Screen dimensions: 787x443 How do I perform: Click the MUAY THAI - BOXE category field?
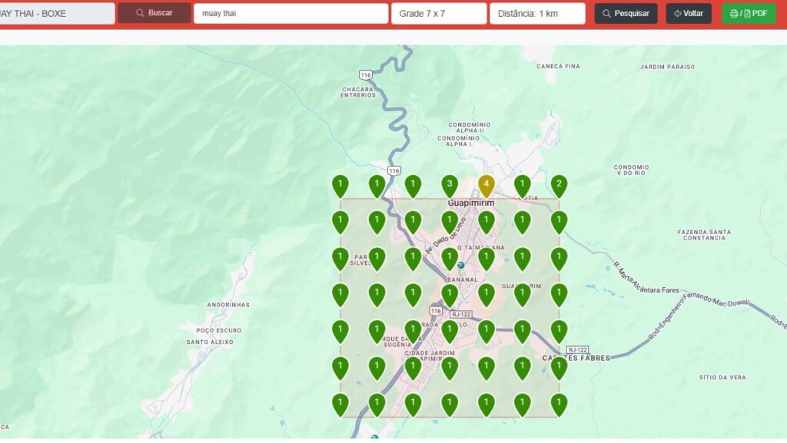tap(55, 13)
